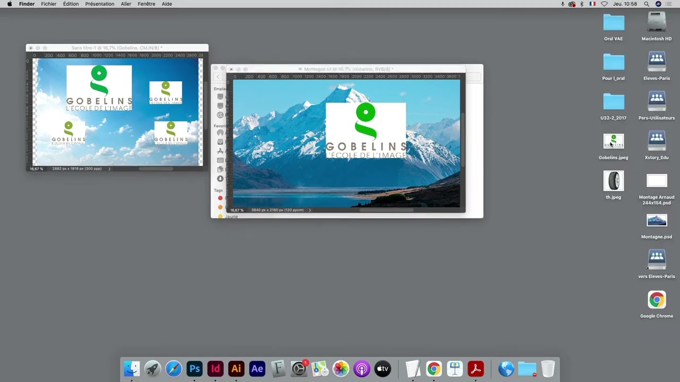Select Gobelins.jpeg file thumbnail

coord(614,141)
